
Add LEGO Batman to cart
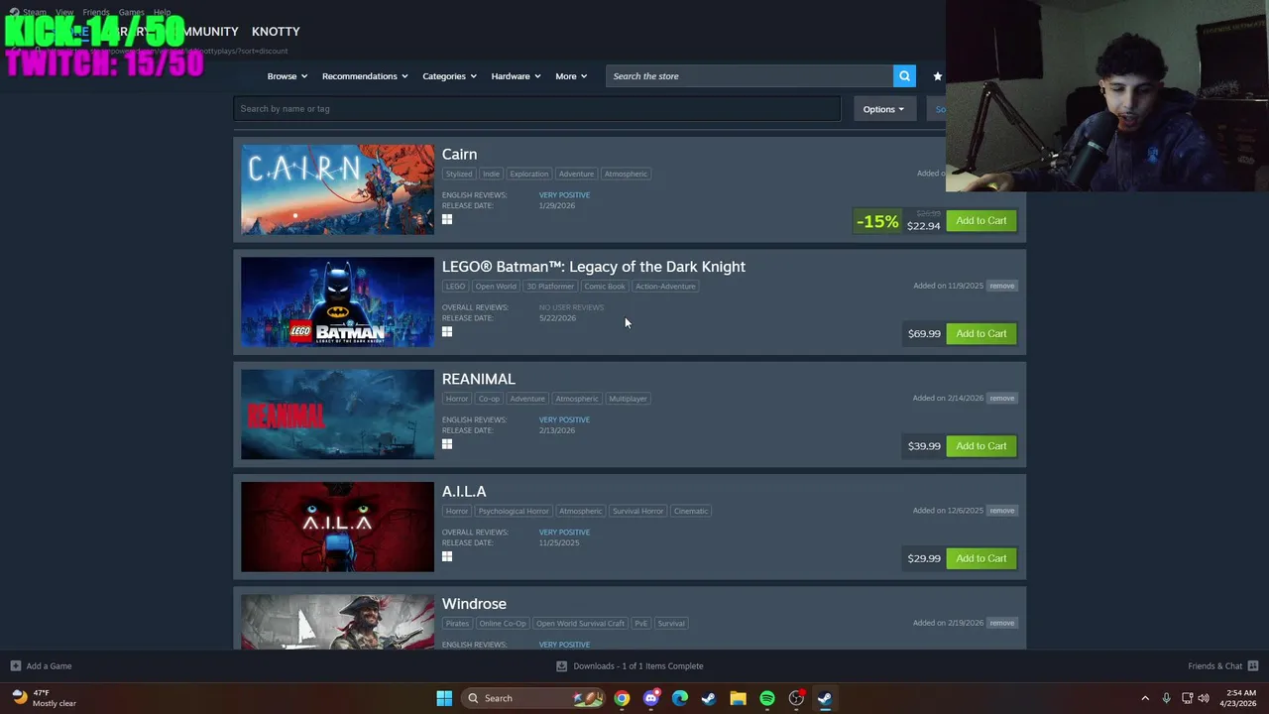coord(981,333)
